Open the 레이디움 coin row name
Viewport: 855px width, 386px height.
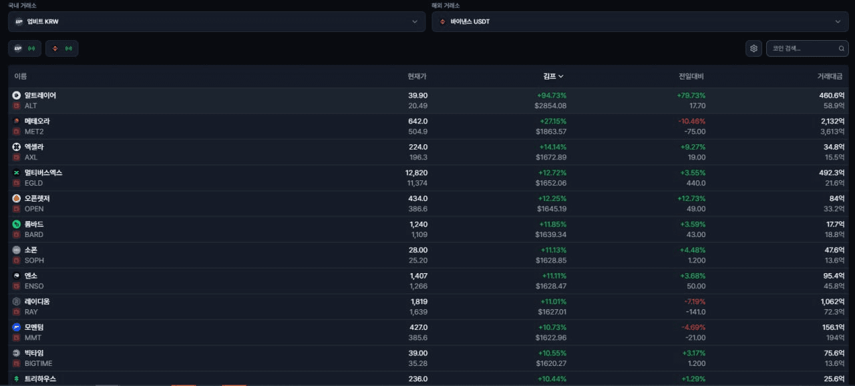pos(37,302)
